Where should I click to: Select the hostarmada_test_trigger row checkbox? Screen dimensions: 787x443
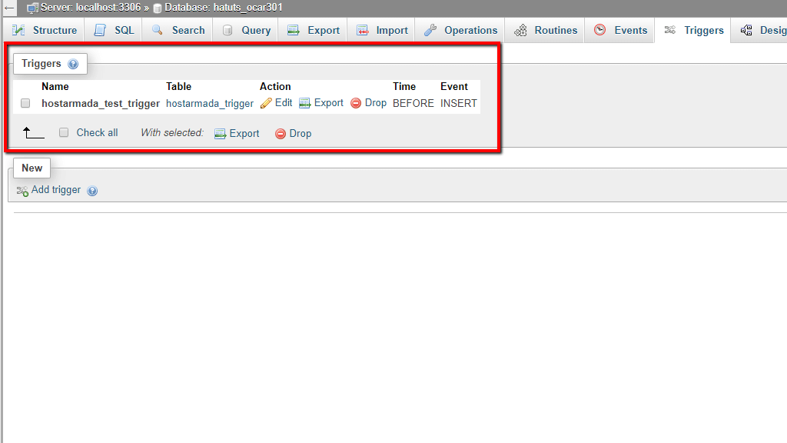[24, 102]
